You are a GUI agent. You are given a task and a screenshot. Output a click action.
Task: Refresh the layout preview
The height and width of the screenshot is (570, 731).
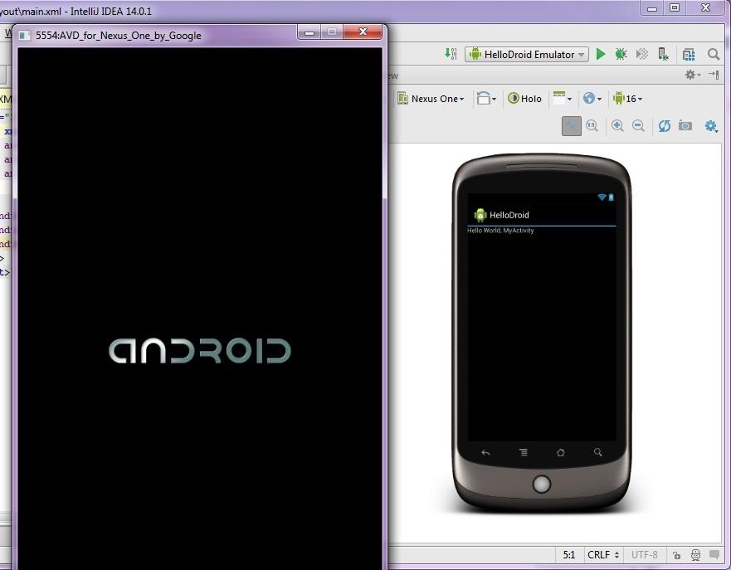click(x=665, y=126)
